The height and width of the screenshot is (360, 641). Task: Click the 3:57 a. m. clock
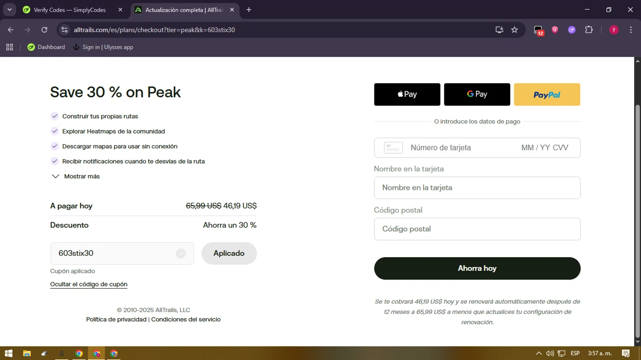pos(600,354)
